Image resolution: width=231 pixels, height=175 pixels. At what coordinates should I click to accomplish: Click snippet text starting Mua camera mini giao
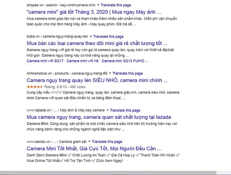point(102,21)
